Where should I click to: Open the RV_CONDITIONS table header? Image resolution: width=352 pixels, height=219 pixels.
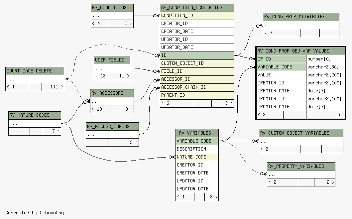tap(112, 8)
